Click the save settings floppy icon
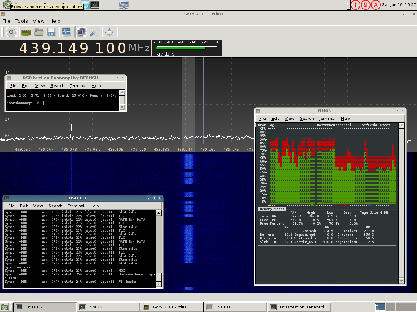Image resolution: width=417 pixels, height=312 pixels. (x=51, y=32)
